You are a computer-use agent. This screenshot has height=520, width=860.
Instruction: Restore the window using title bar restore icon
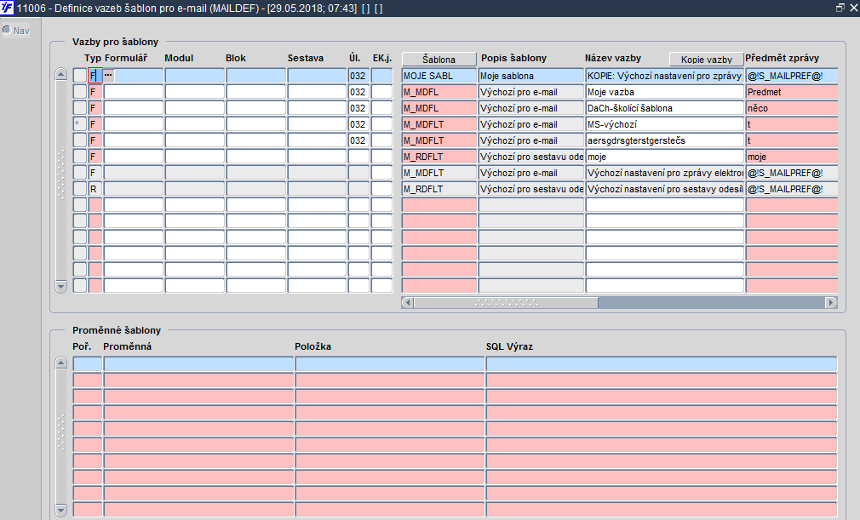coord(840,9)
